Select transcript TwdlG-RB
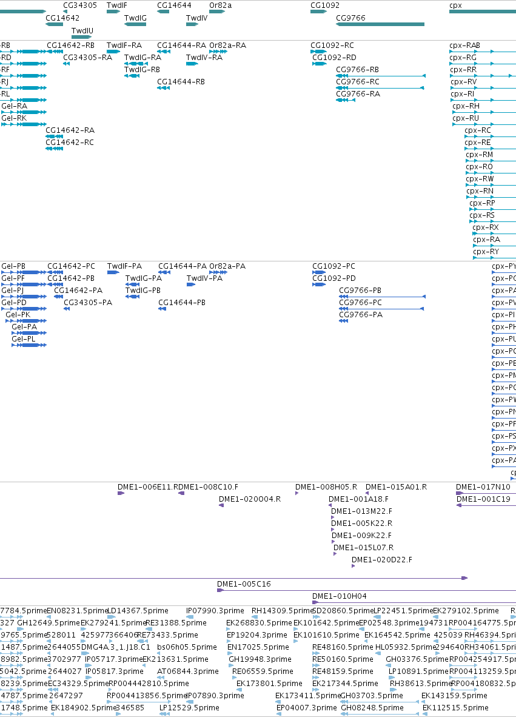Screen dimensions: 516x717 click(142, 70)
